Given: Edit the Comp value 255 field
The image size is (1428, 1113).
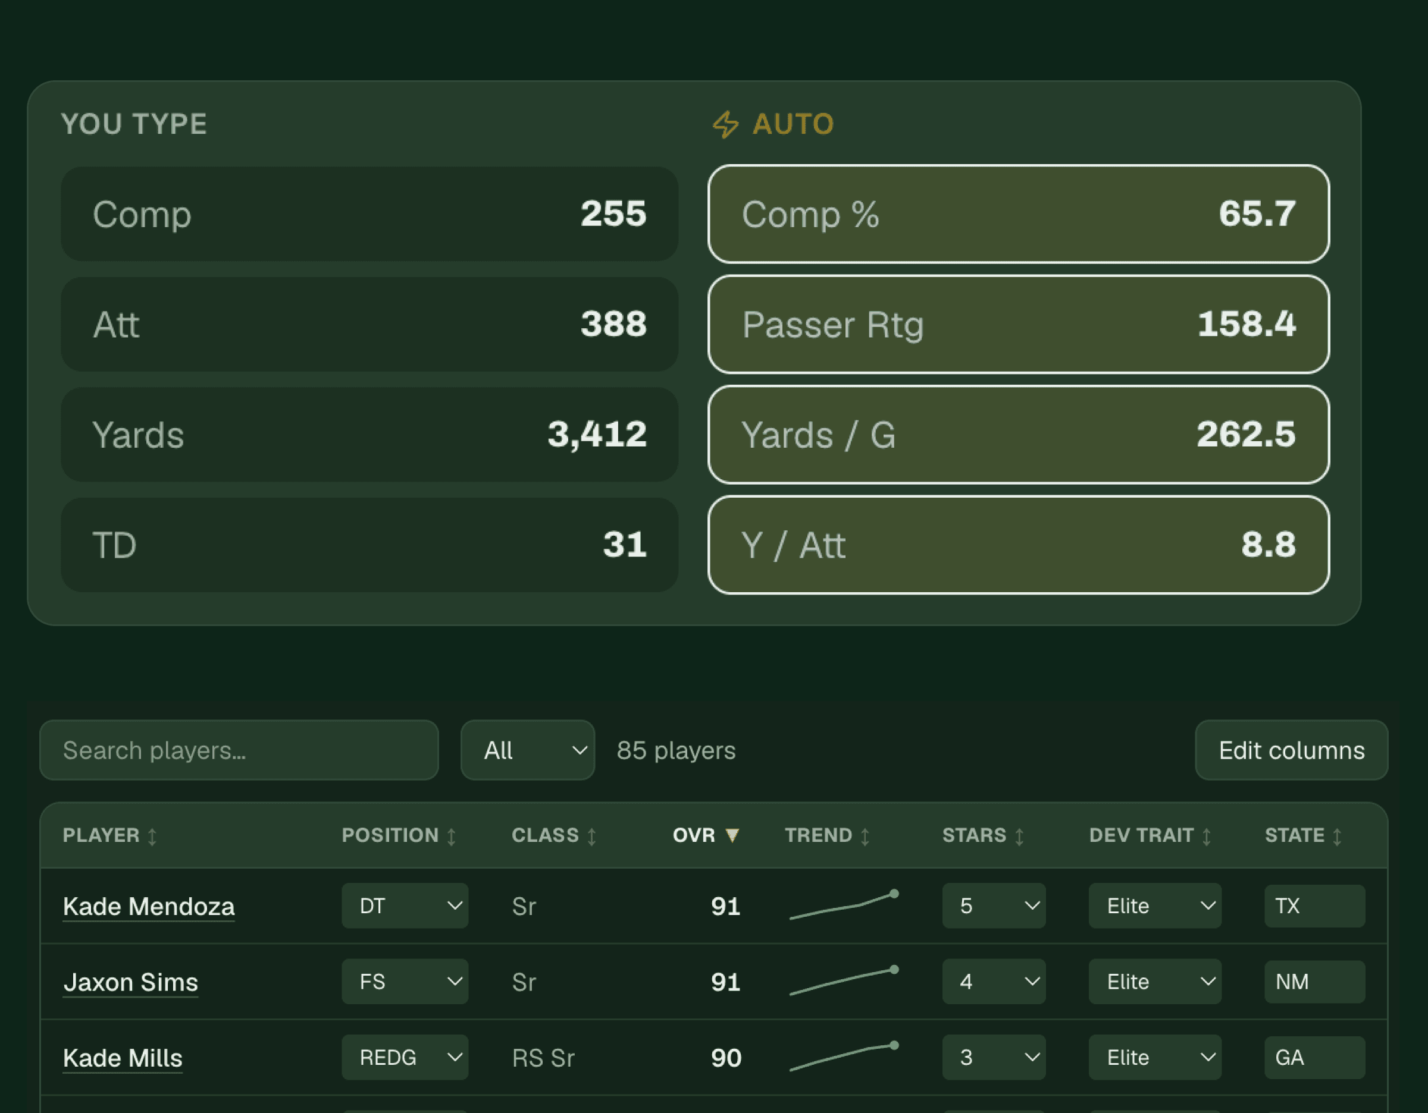Looking at the screenshot, I should (369, 213).
